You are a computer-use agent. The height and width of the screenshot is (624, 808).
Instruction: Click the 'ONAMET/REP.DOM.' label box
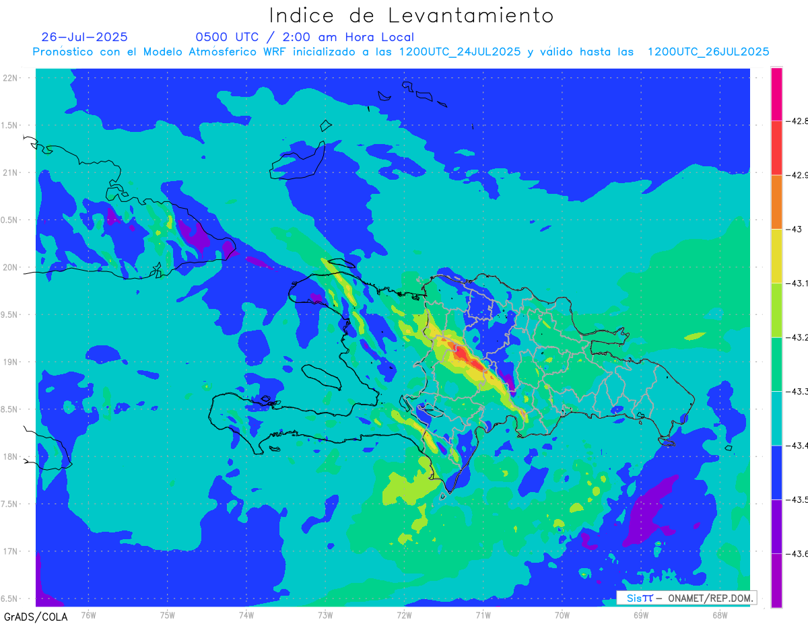686,598
